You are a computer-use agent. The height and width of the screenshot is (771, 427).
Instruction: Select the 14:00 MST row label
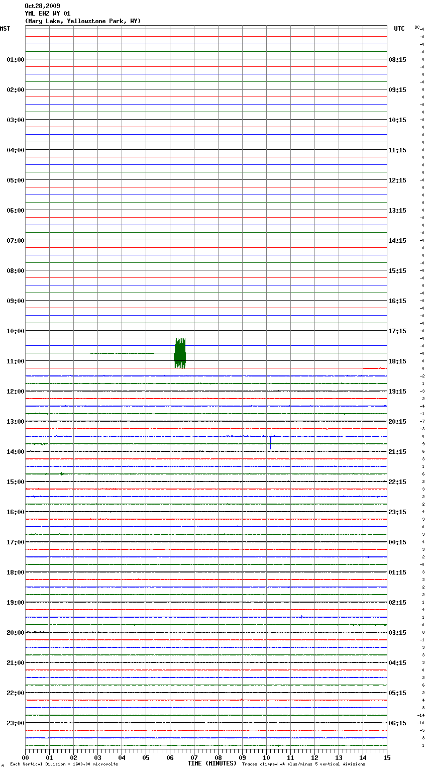(x=16, y=452)
